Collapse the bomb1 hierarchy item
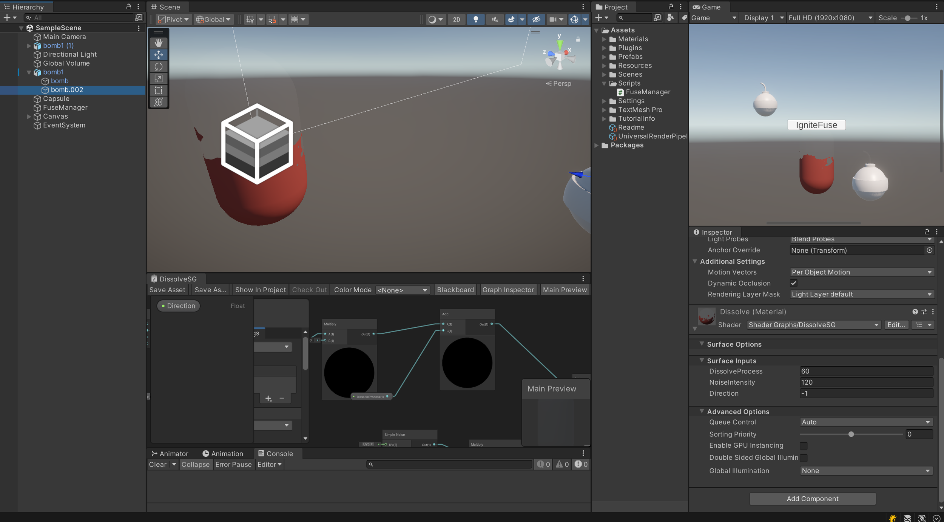 [x=29, y=72]
